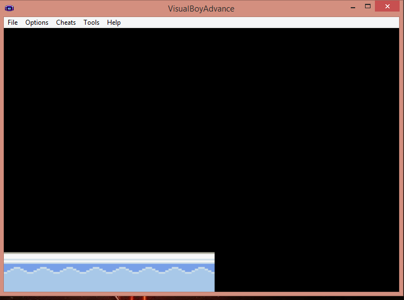Open the Help menu
Viewport: 404px width, 300px height.
coord(114,23)
